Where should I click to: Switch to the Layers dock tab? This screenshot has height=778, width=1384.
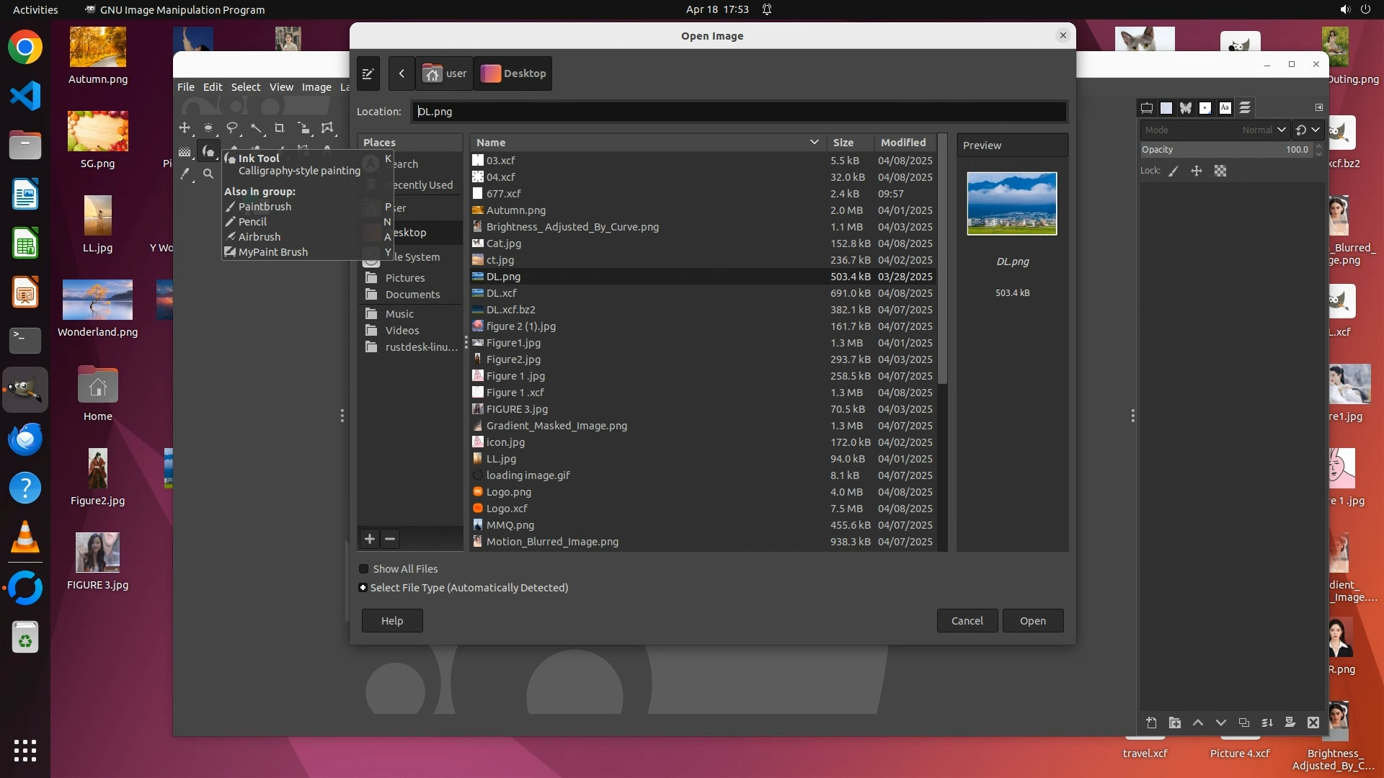[x=1245, y=108]
